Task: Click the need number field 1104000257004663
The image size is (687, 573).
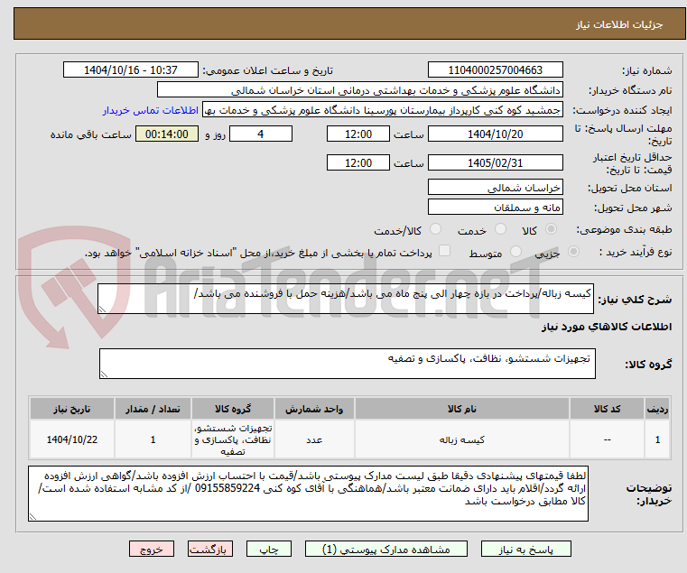Action: 495,70
